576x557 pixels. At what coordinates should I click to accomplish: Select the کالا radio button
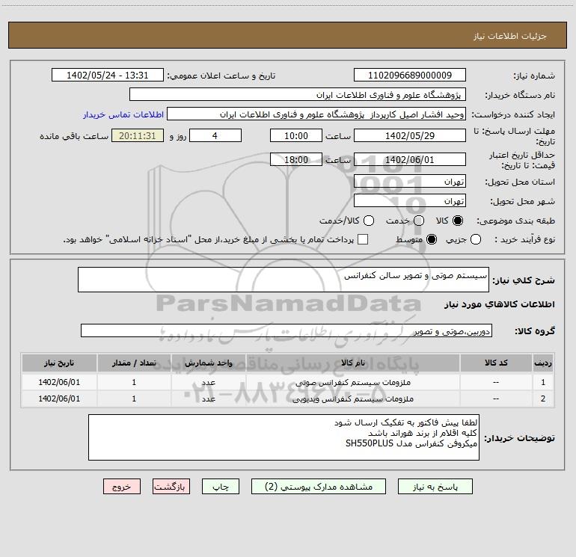pyautogui.click(x=458, y=221)
